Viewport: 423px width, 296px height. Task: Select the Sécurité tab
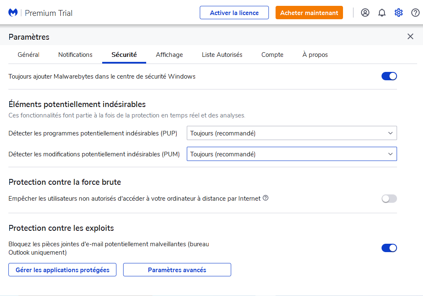[x=124, y=55]
